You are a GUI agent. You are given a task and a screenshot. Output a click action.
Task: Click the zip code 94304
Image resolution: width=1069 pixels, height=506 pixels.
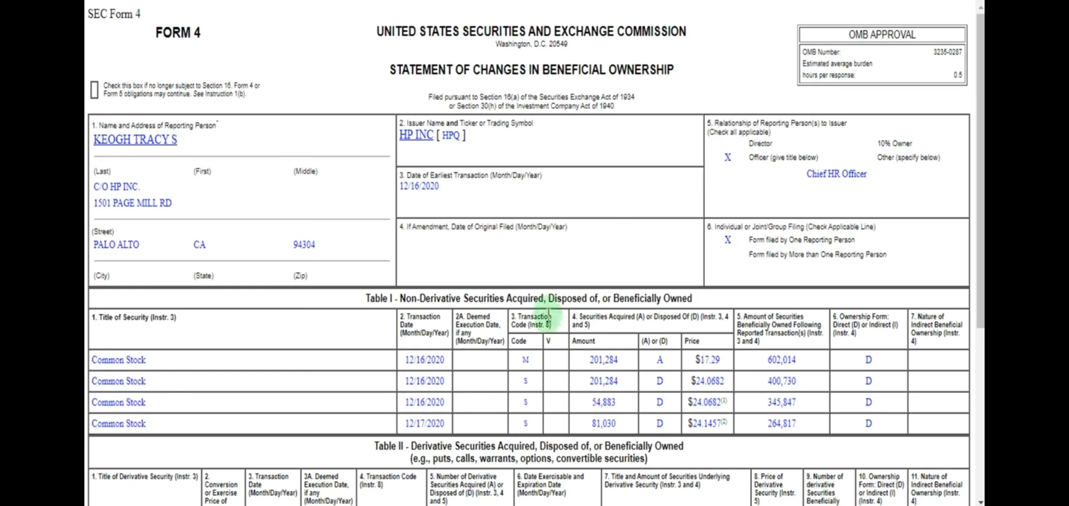point(304,245)
